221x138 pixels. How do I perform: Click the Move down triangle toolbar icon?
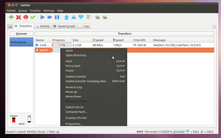(81, 17)
